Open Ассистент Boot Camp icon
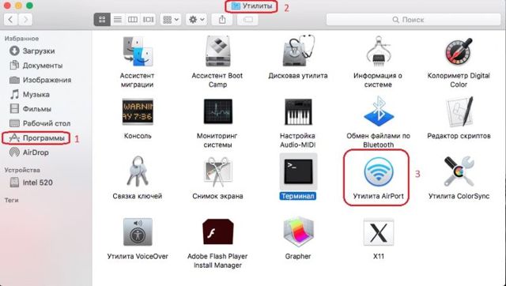Image resolution: width=506 pixels, height=286 pixels. 217,51
